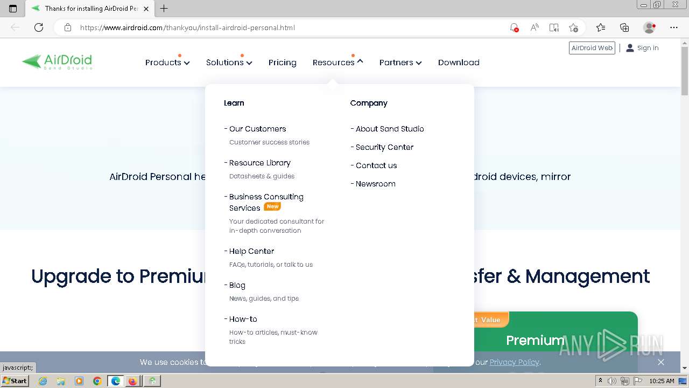This screenshot has width=689, height=388.
Task: Open Edge settings and more menu
Action: (674, 27)
